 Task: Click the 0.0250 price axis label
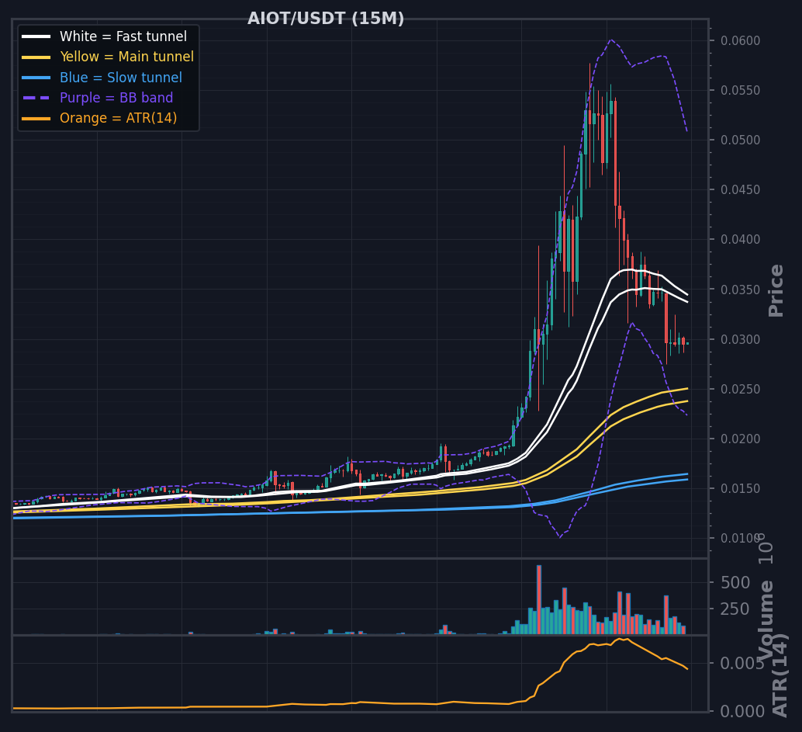[x=740, y=389]
